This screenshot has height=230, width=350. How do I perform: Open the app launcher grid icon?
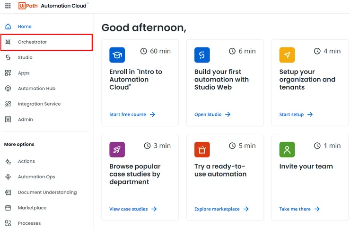point(8,6)
